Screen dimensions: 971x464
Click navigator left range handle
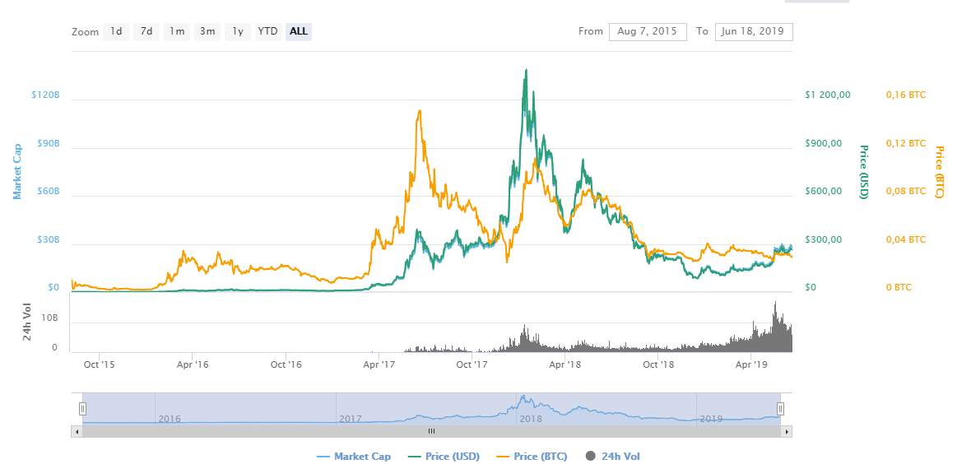click(x=82, y=409)
